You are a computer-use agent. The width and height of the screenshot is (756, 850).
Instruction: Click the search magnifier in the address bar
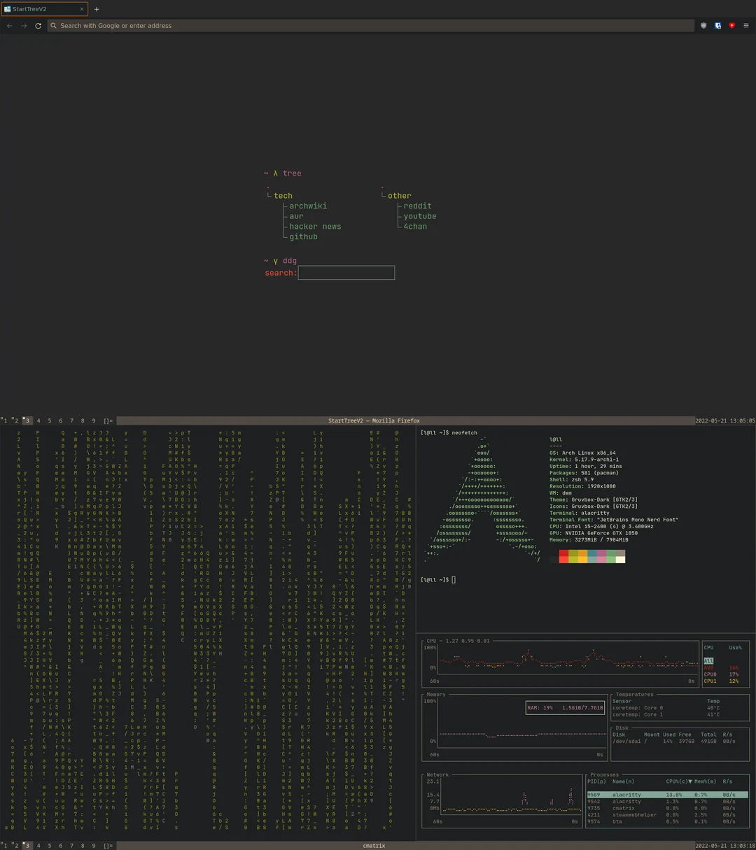(53, 25)
